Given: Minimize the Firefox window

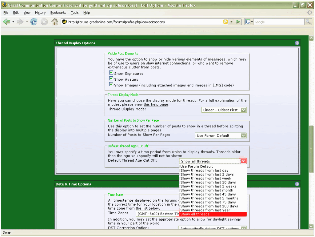Looking at the screenshot, I should click(x=295, y=5).
